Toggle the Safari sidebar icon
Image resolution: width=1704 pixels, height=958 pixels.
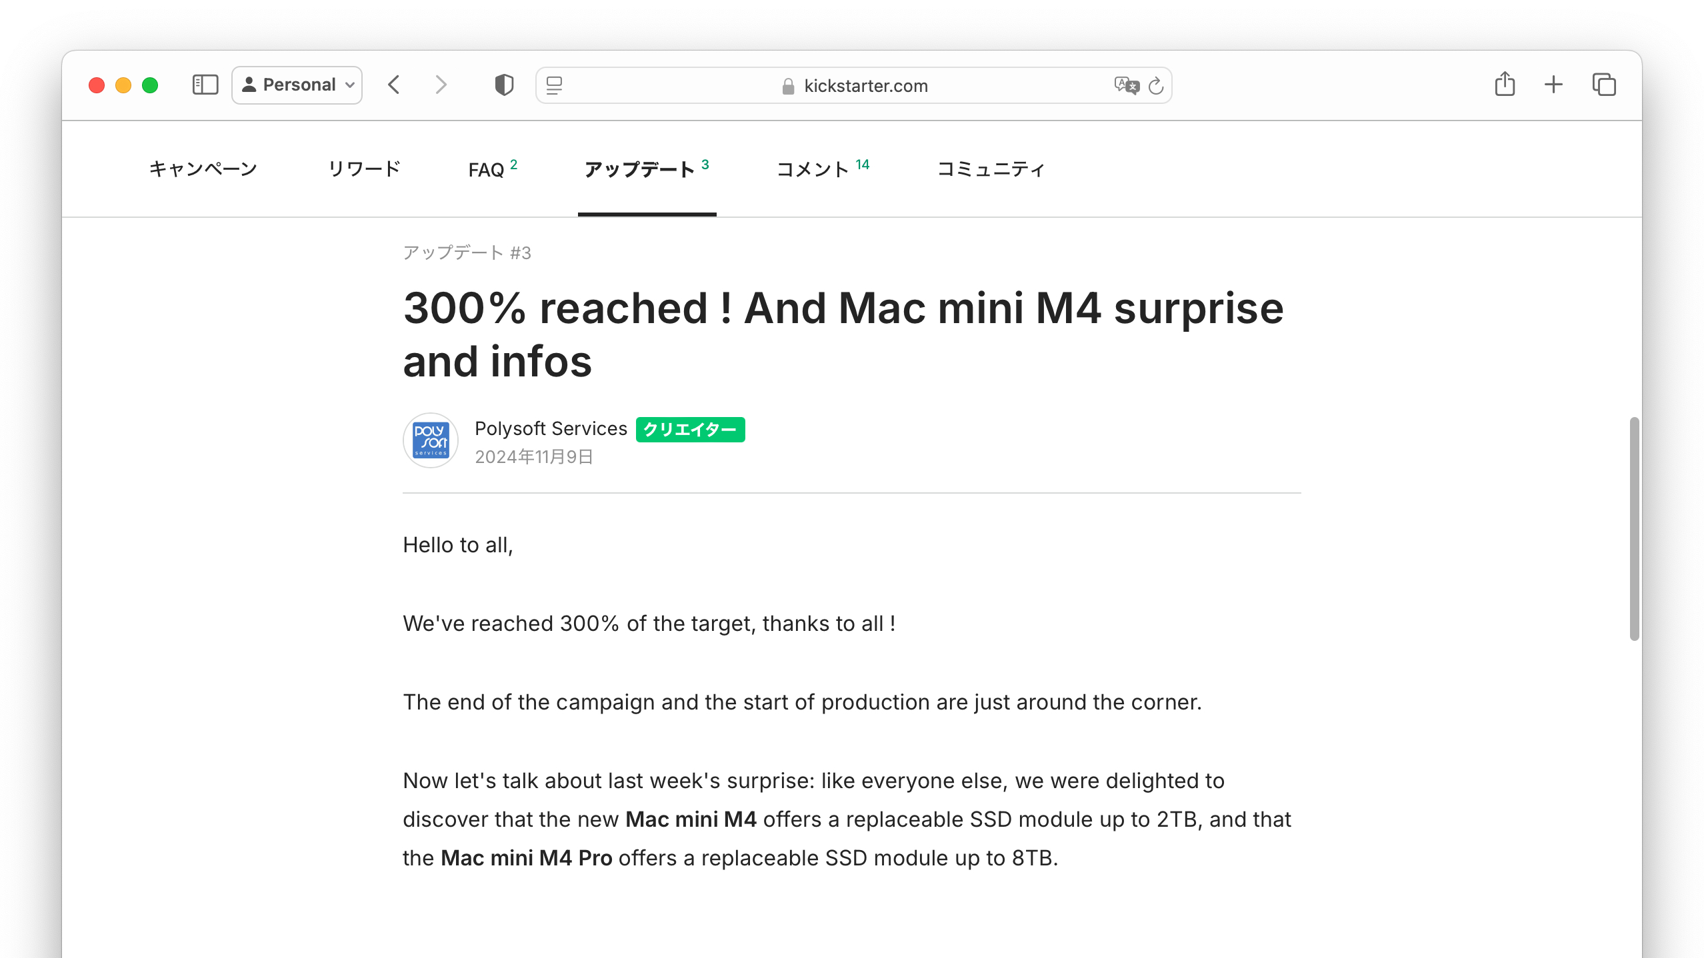[205, 85]
